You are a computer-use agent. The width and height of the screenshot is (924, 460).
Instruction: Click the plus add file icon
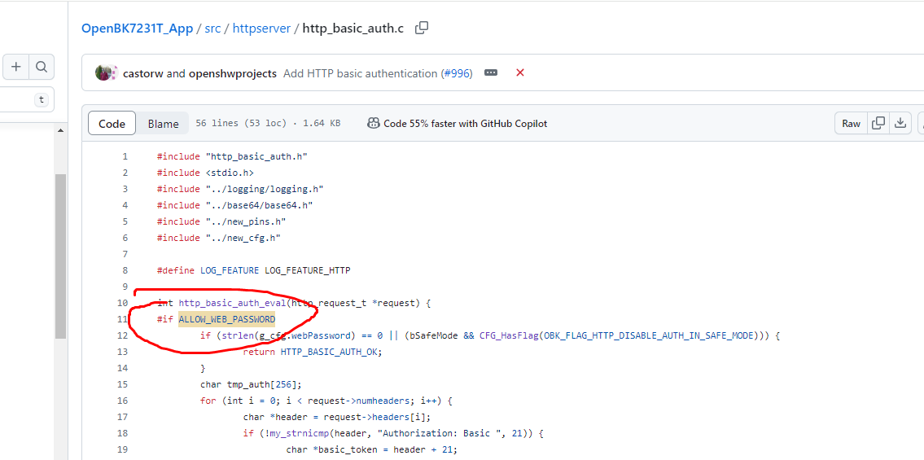16,67
